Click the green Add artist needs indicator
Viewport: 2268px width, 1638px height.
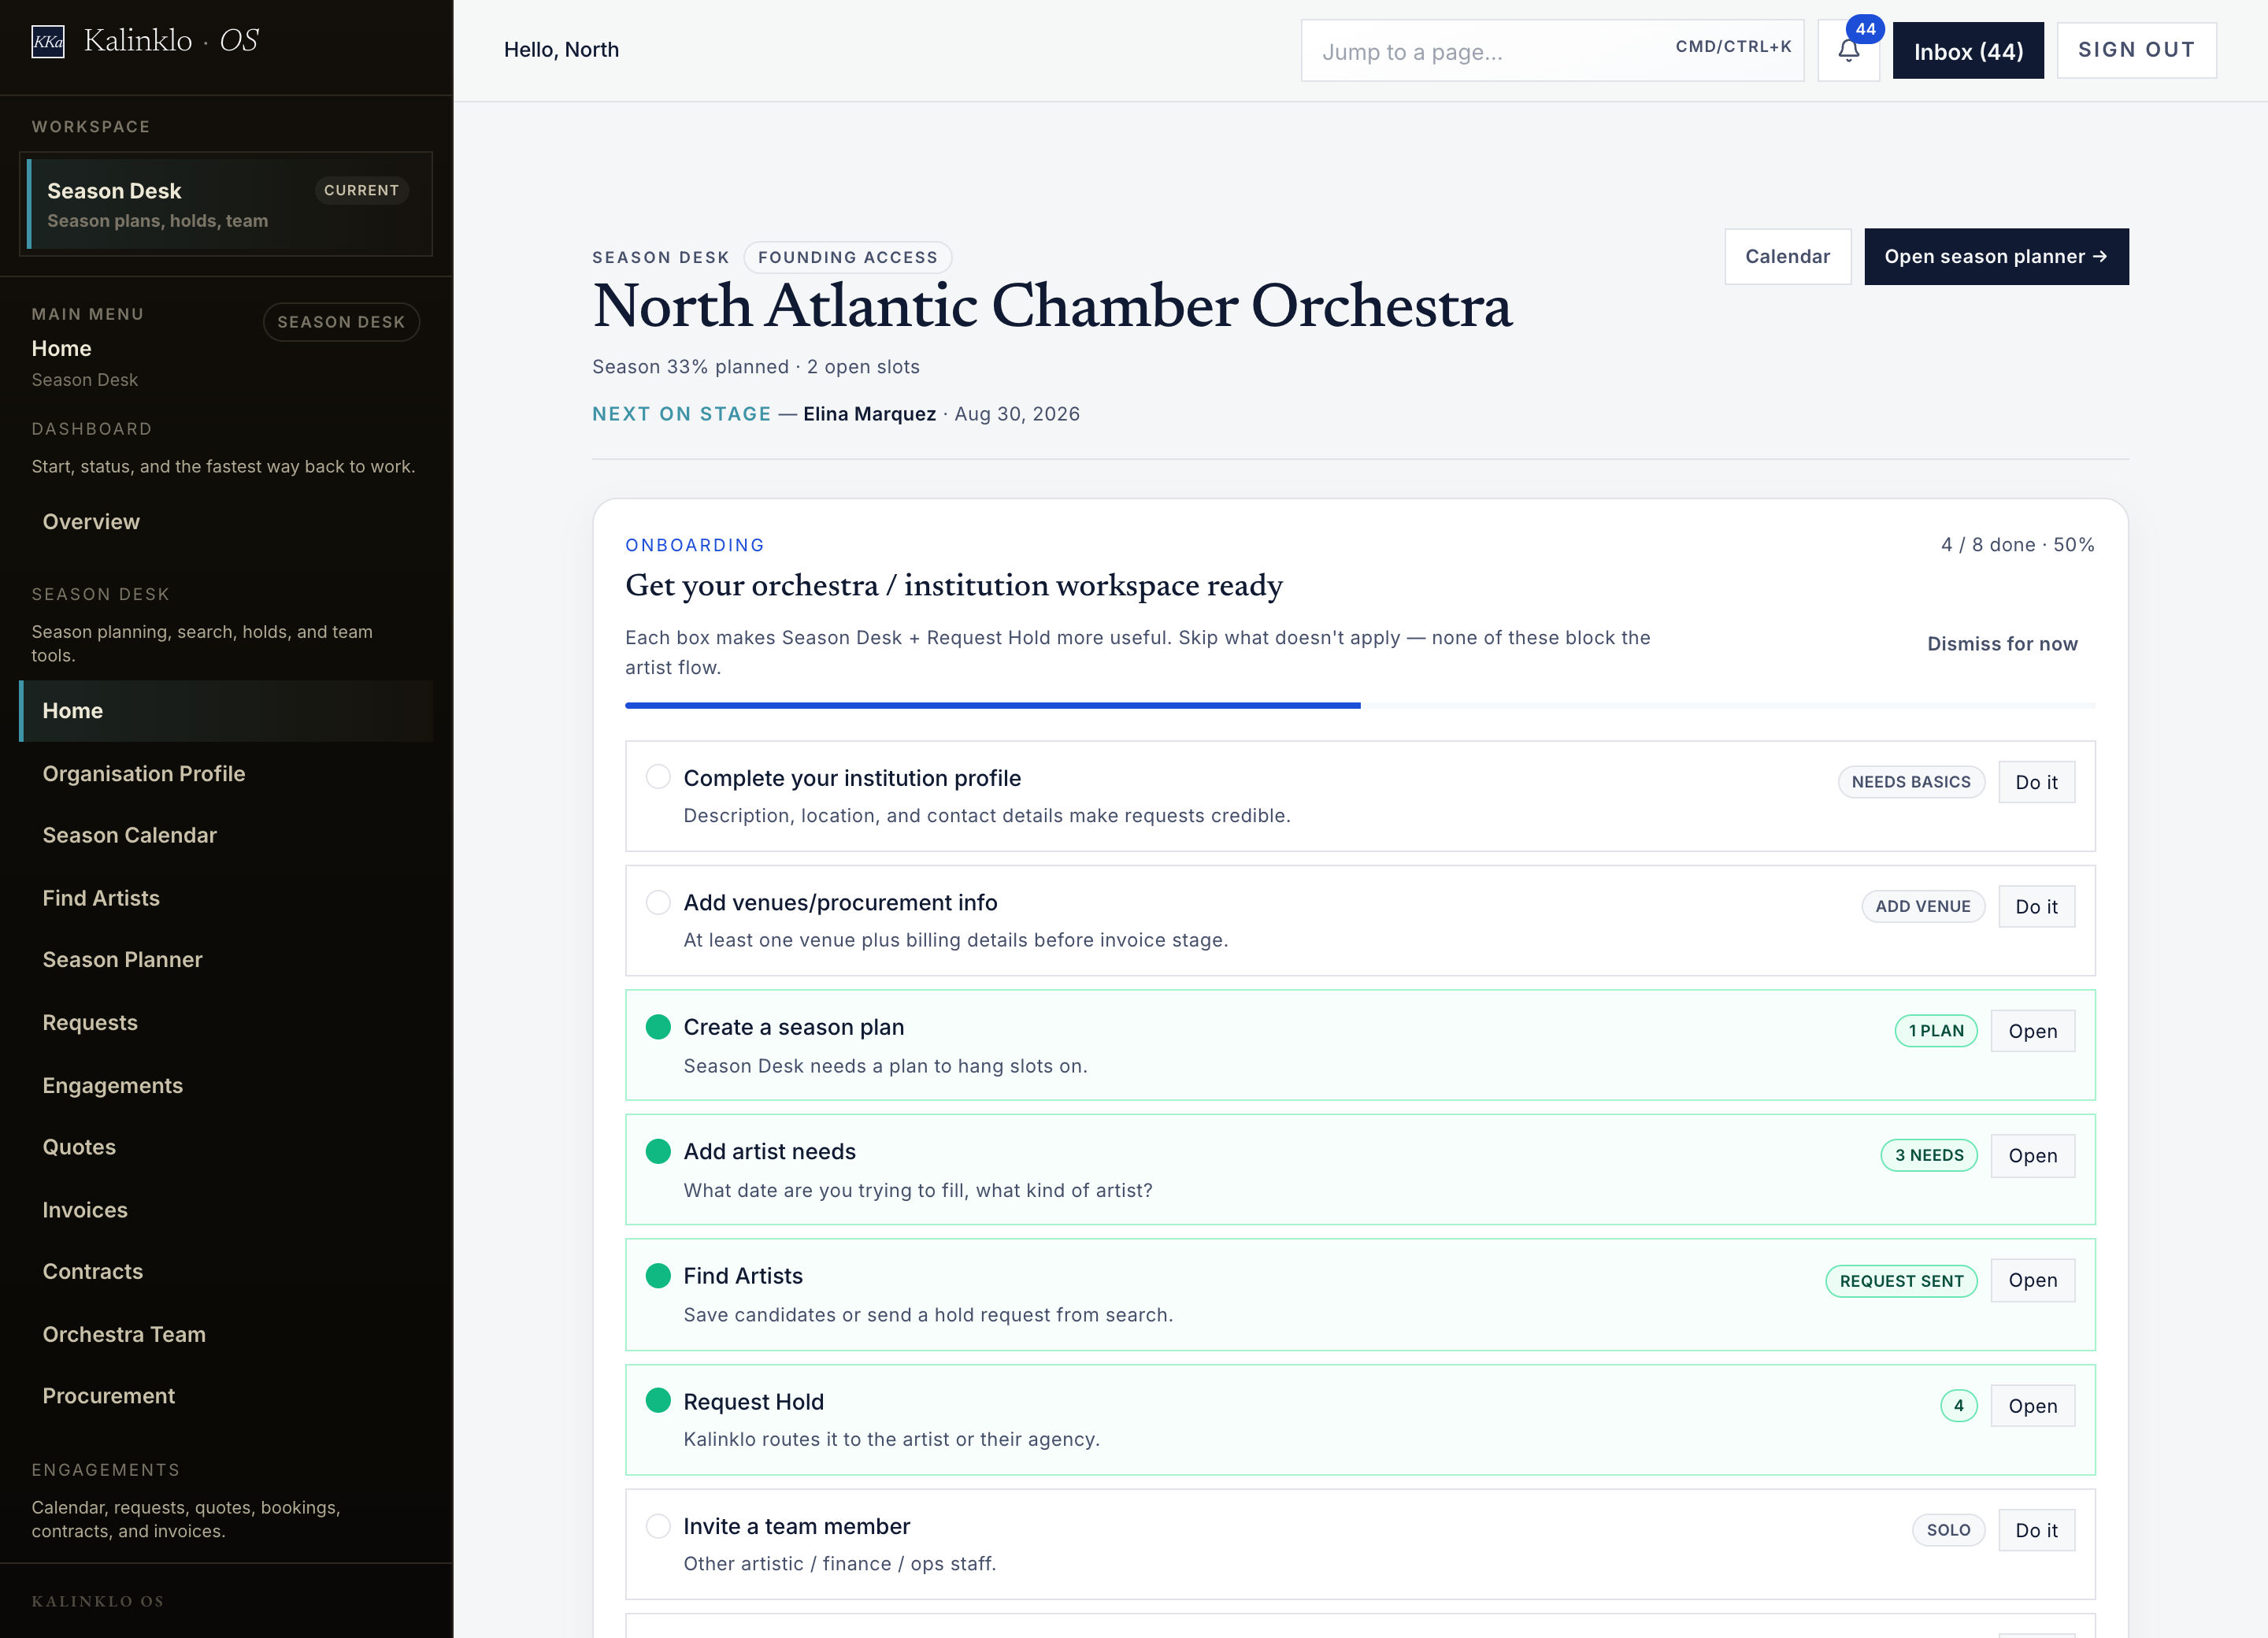[x=658, y=1151]
